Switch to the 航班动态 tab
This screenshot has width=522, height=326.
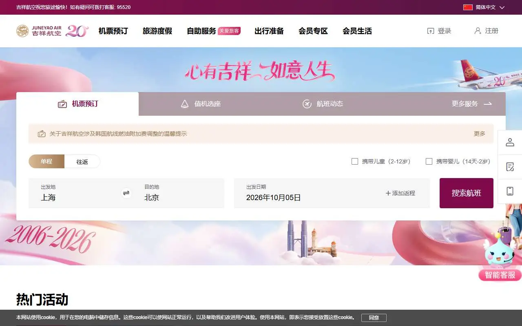coord(323,104)
